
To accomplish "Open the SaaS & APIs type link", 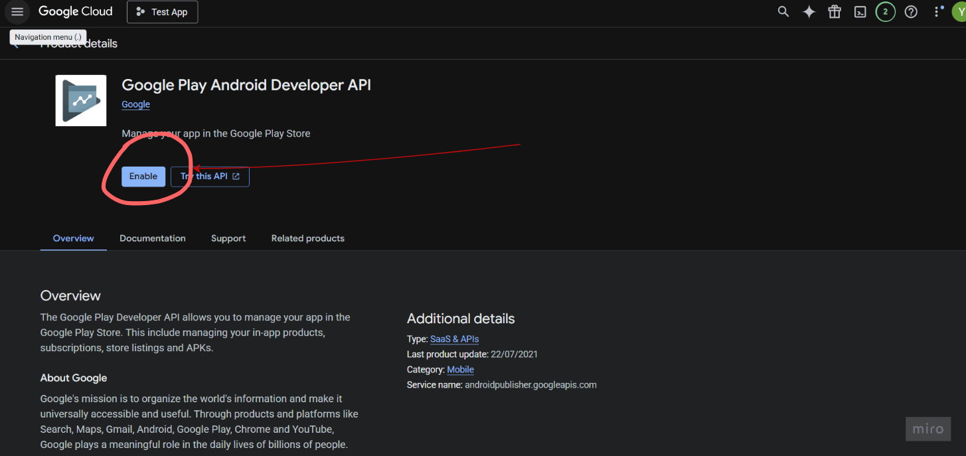I will [x=454, y=339].
